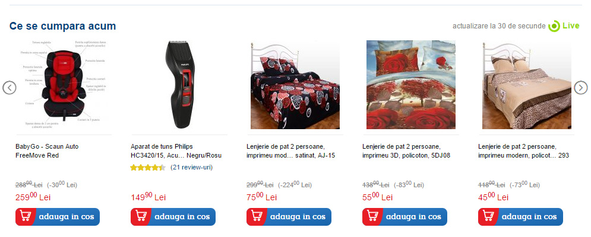Click the right carousel arrow
Image resolution: width=591 pixels, height=237 pixels.
point(581,88)
